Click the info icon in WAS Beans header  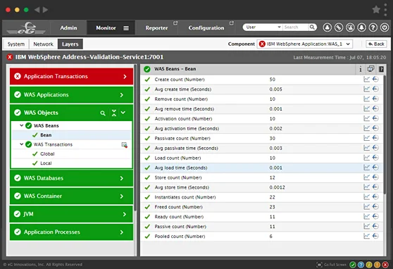[x=361, y=69]
